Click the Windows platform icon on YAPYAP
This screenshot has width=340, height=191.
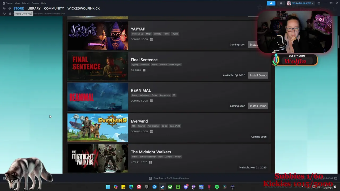(x=151, y=39)
